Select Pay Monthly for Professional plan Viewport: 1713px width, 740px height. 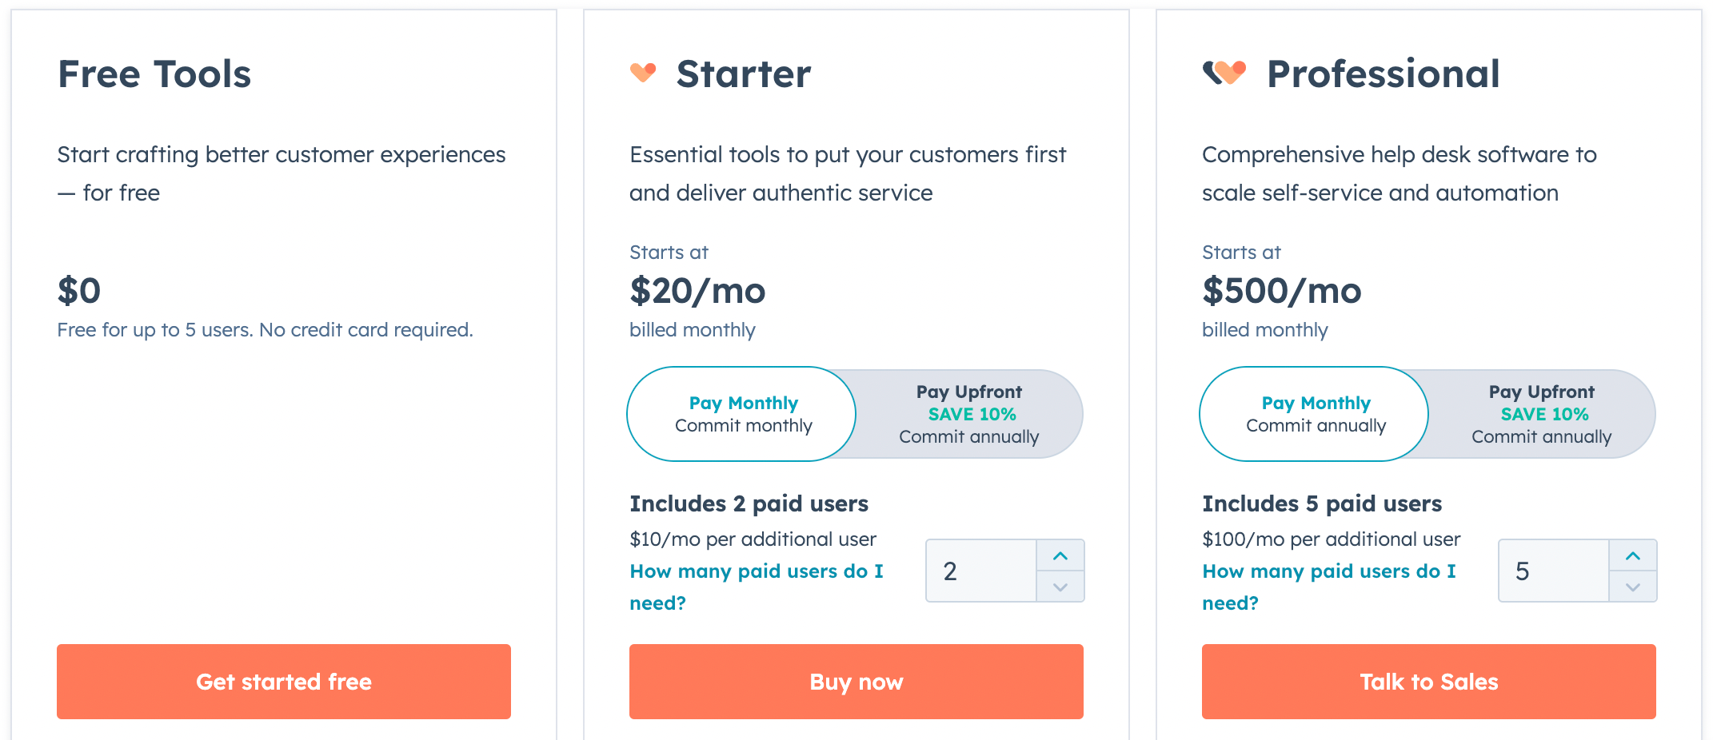[1315, 414]
